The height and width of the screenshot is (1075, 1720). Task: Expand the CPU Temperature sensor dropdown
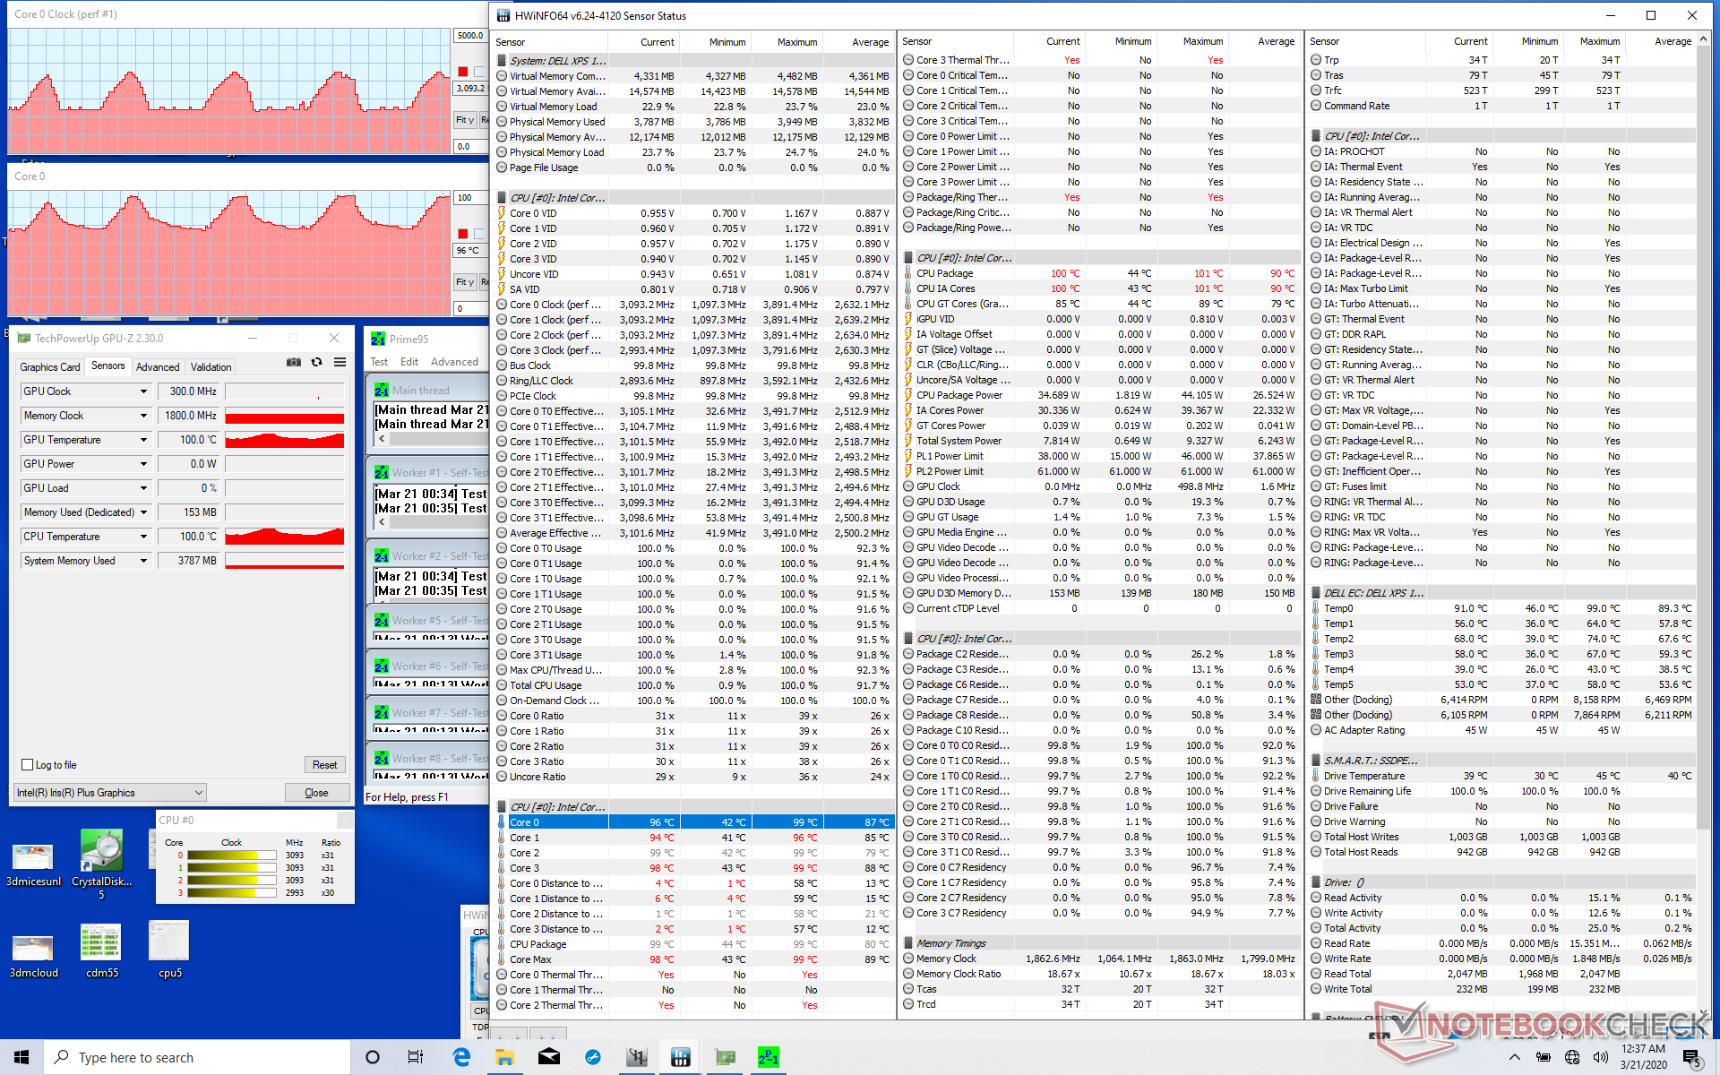click(x=143, y=537)
